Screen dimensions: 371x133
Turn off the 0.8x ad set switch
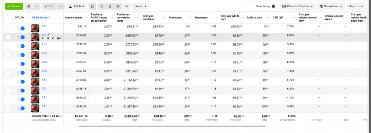[x=21, y=28]
